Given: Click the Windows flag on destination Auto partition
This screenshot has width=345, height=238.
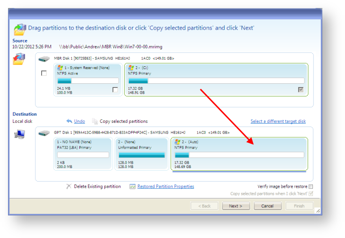Looking at the screenshot, I should tap(177, 142).
